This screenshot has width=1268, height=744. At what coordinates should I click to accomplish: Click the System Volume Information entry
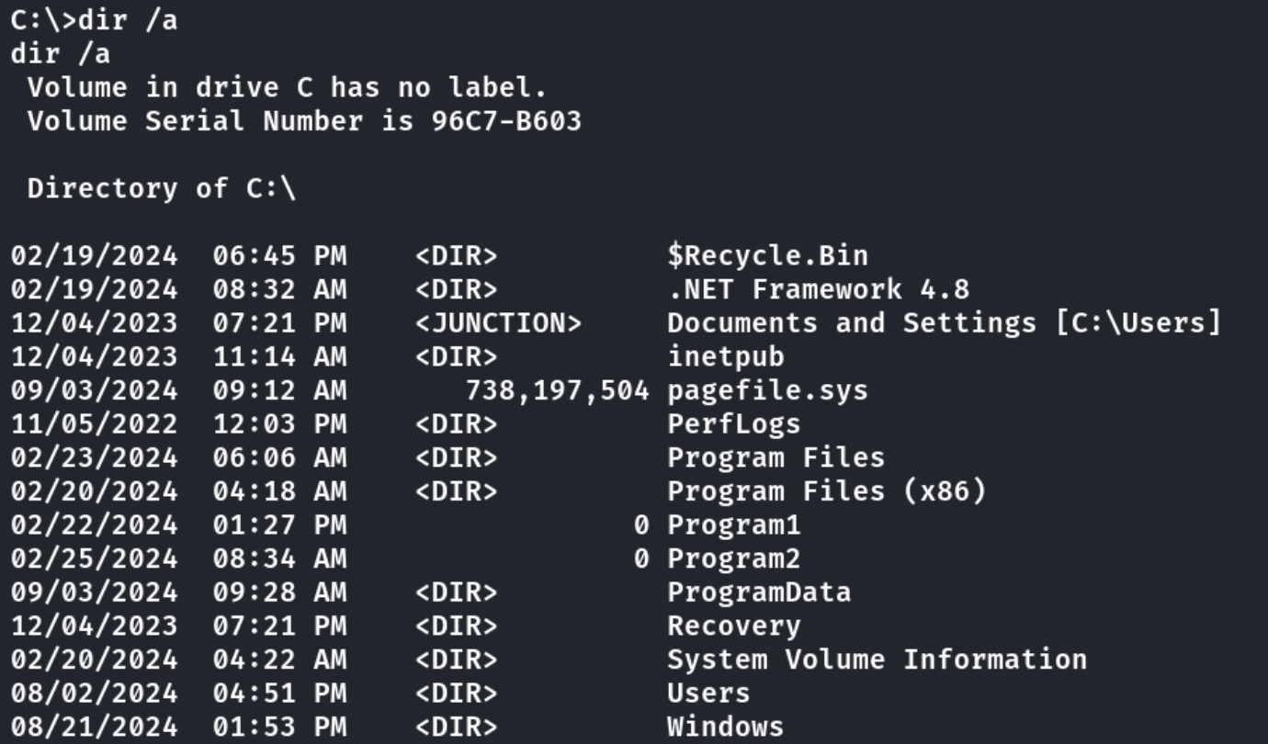[877, 659]
